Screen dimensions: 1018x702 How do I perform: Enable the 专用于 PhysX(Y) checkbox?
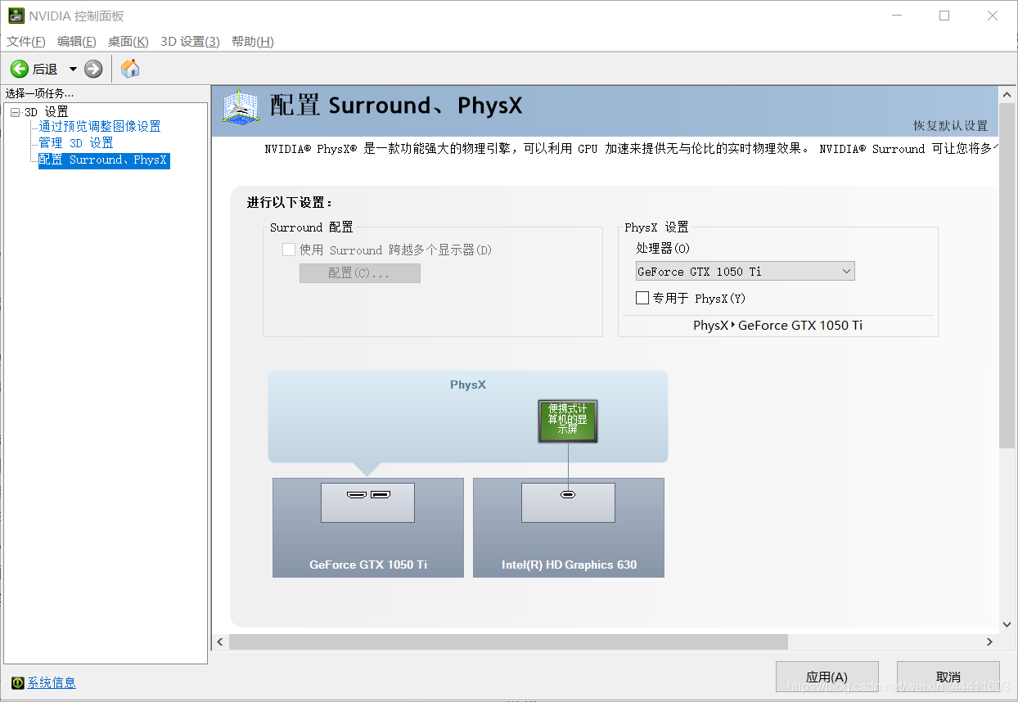(642, 298)
